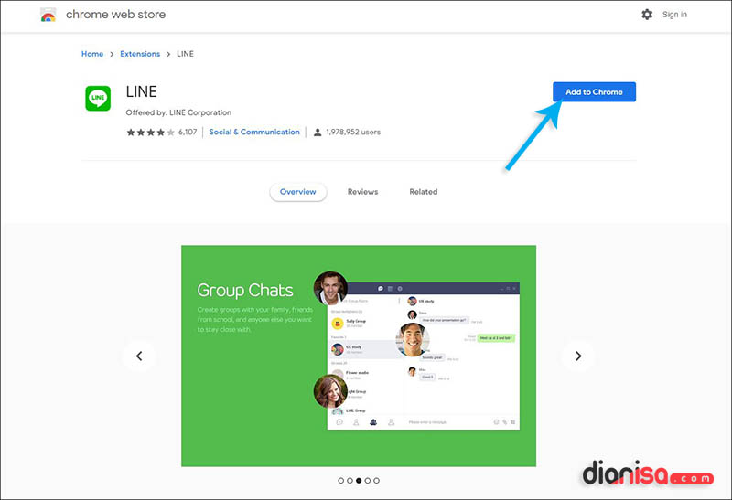Viewport: 732px width, 500px height.
Task: Open Social & Communication category
Action: [x=254, y=132]
